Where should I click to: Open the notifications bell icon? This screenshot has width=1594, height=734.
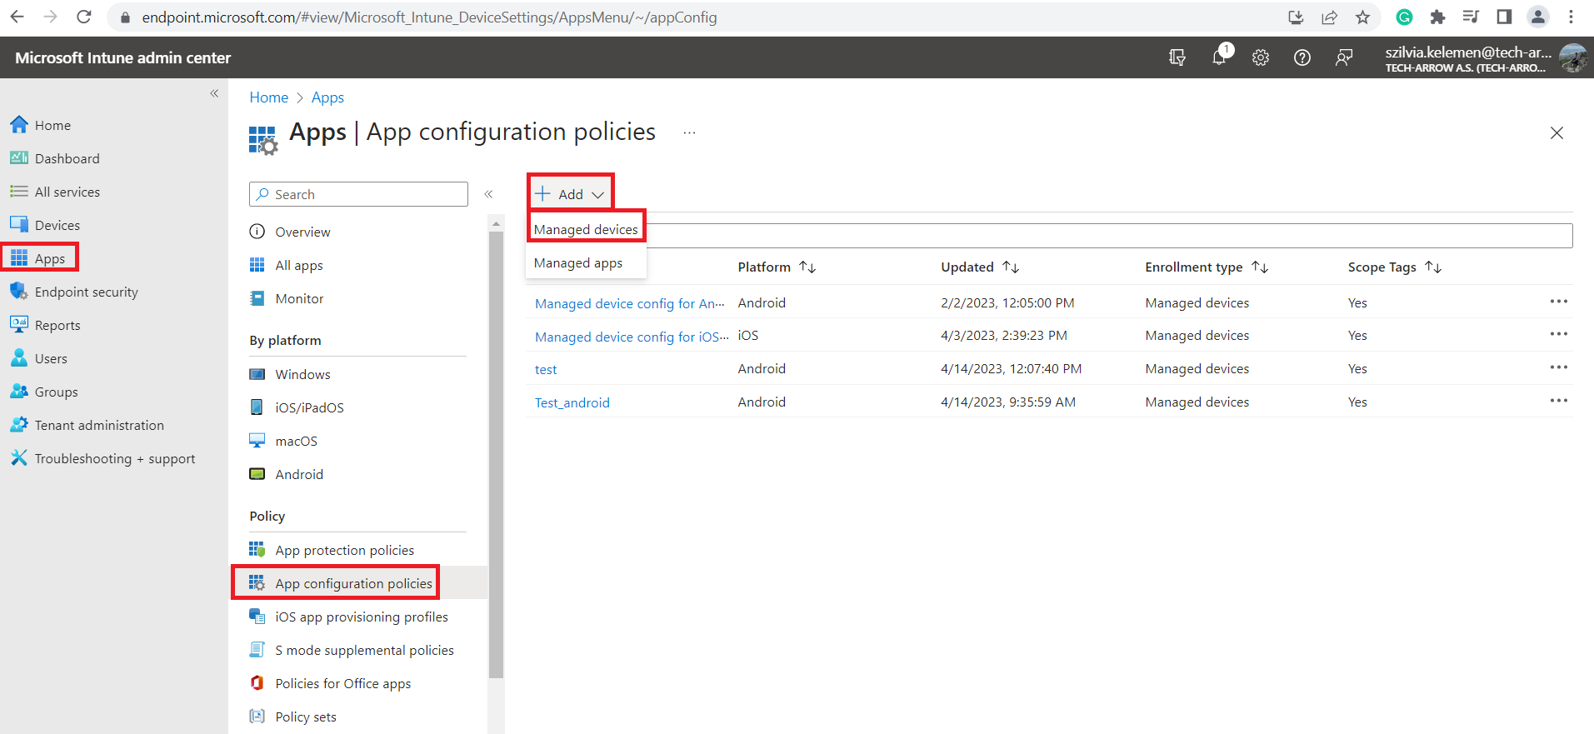pos(1219,57)
